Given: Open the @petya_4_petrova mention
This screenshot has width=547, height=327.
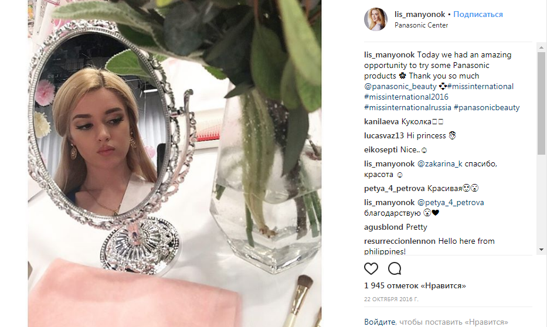Looking at the screenshot, I should click(x=450, y=203).
